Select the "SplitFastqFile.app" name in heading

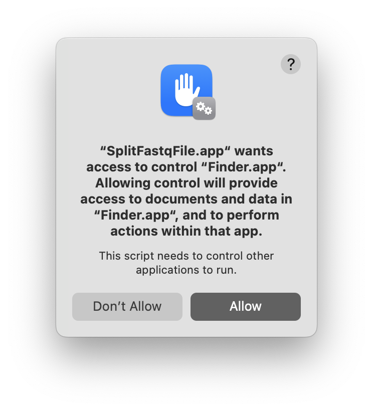coord(165,151)
